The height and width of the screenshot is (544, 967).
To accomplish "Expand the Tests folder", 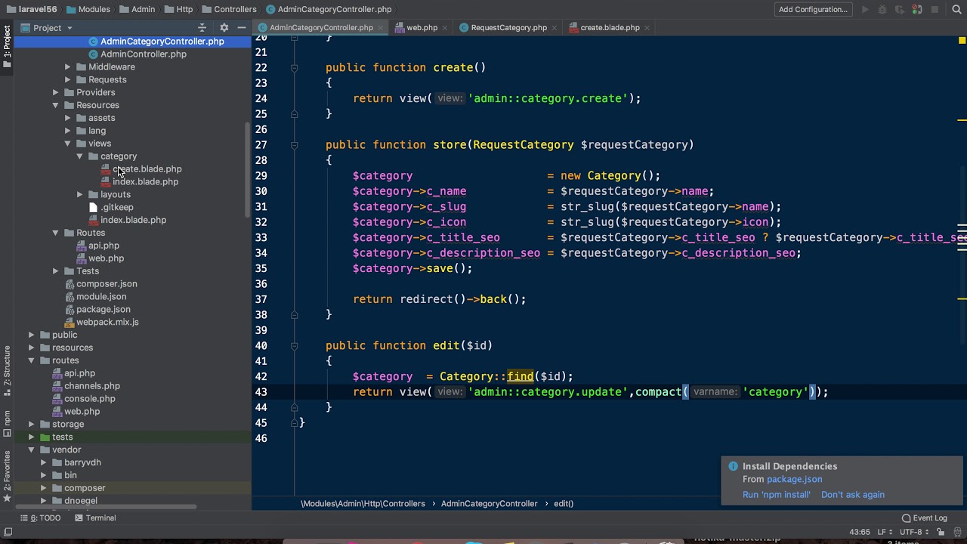I will click(56, 270).
